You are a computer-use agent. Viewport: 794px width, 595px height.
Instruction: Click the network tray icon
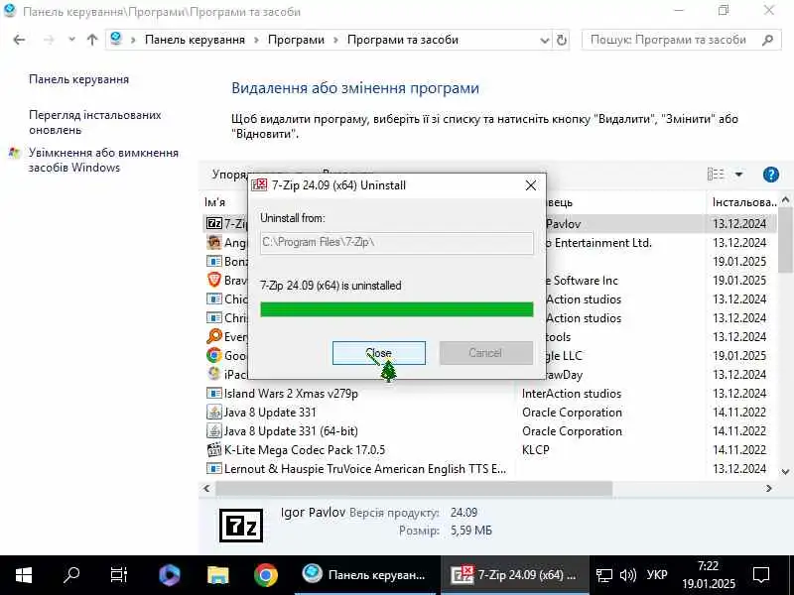(603, 575)
